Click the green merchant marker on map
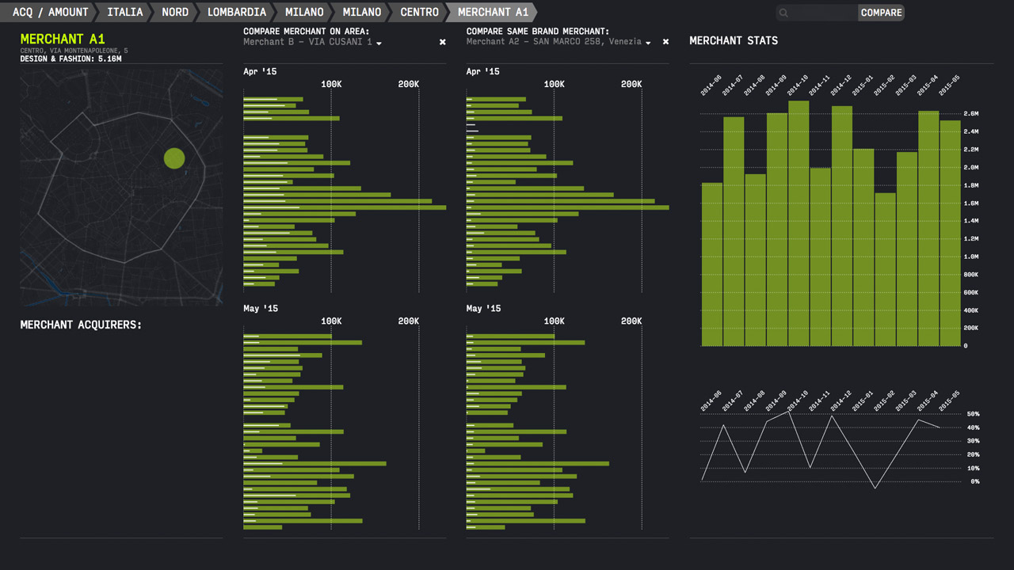This screenshot has width=1014, height=570. 174,158
